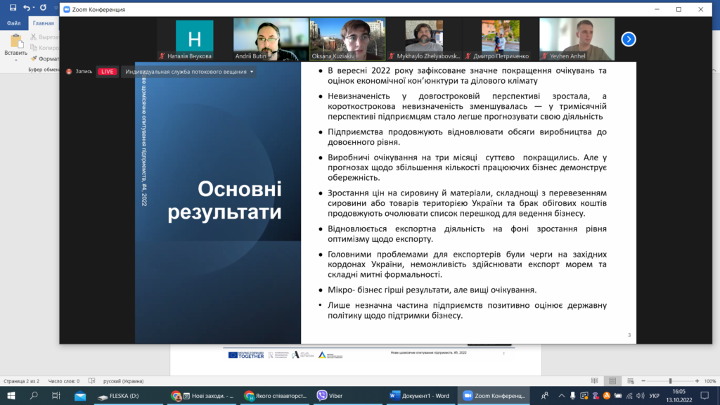Image resolution: width=720 pixels, height=405 pixels.
Task: Click the Redo icon in Word's quick access toolbar
Action: [x=43, y=7]
